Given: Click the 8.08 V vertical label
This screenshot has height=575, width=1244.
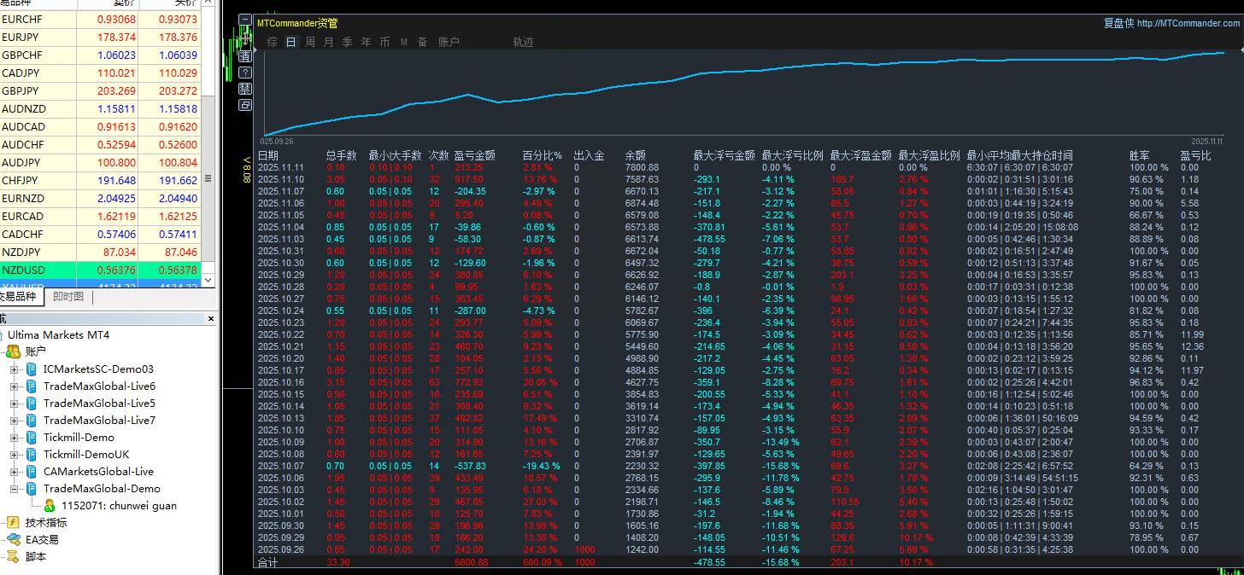Looking at the screenshot, I should pyautogui.click(x=246, y=169).
